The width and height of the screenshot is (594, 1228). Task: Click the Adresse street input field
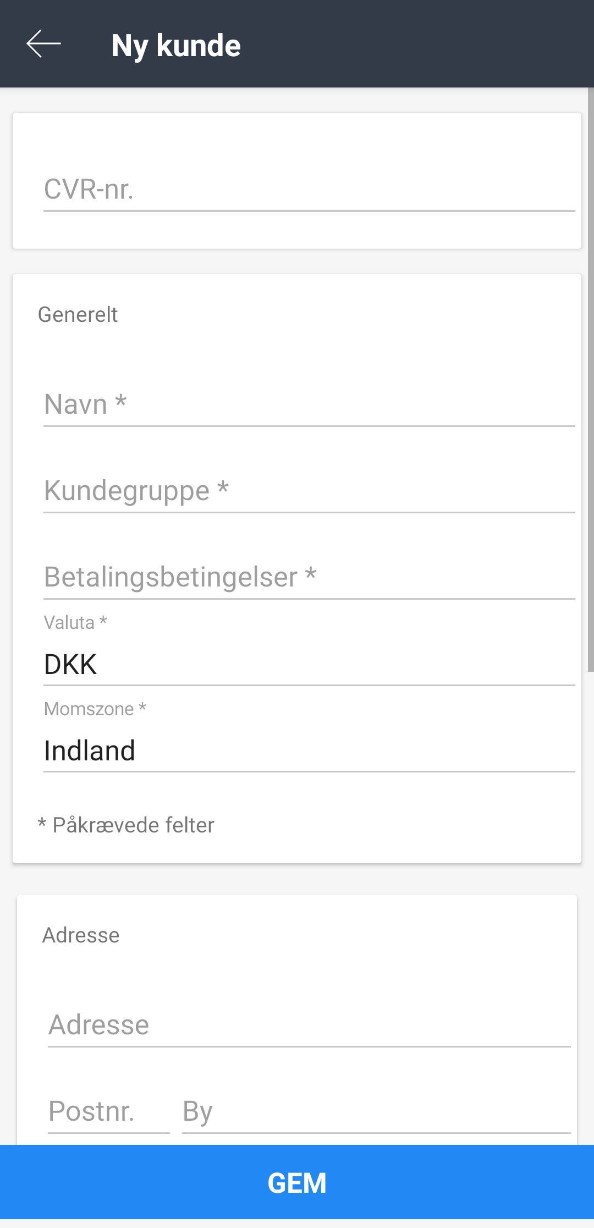pos(308,1025)
